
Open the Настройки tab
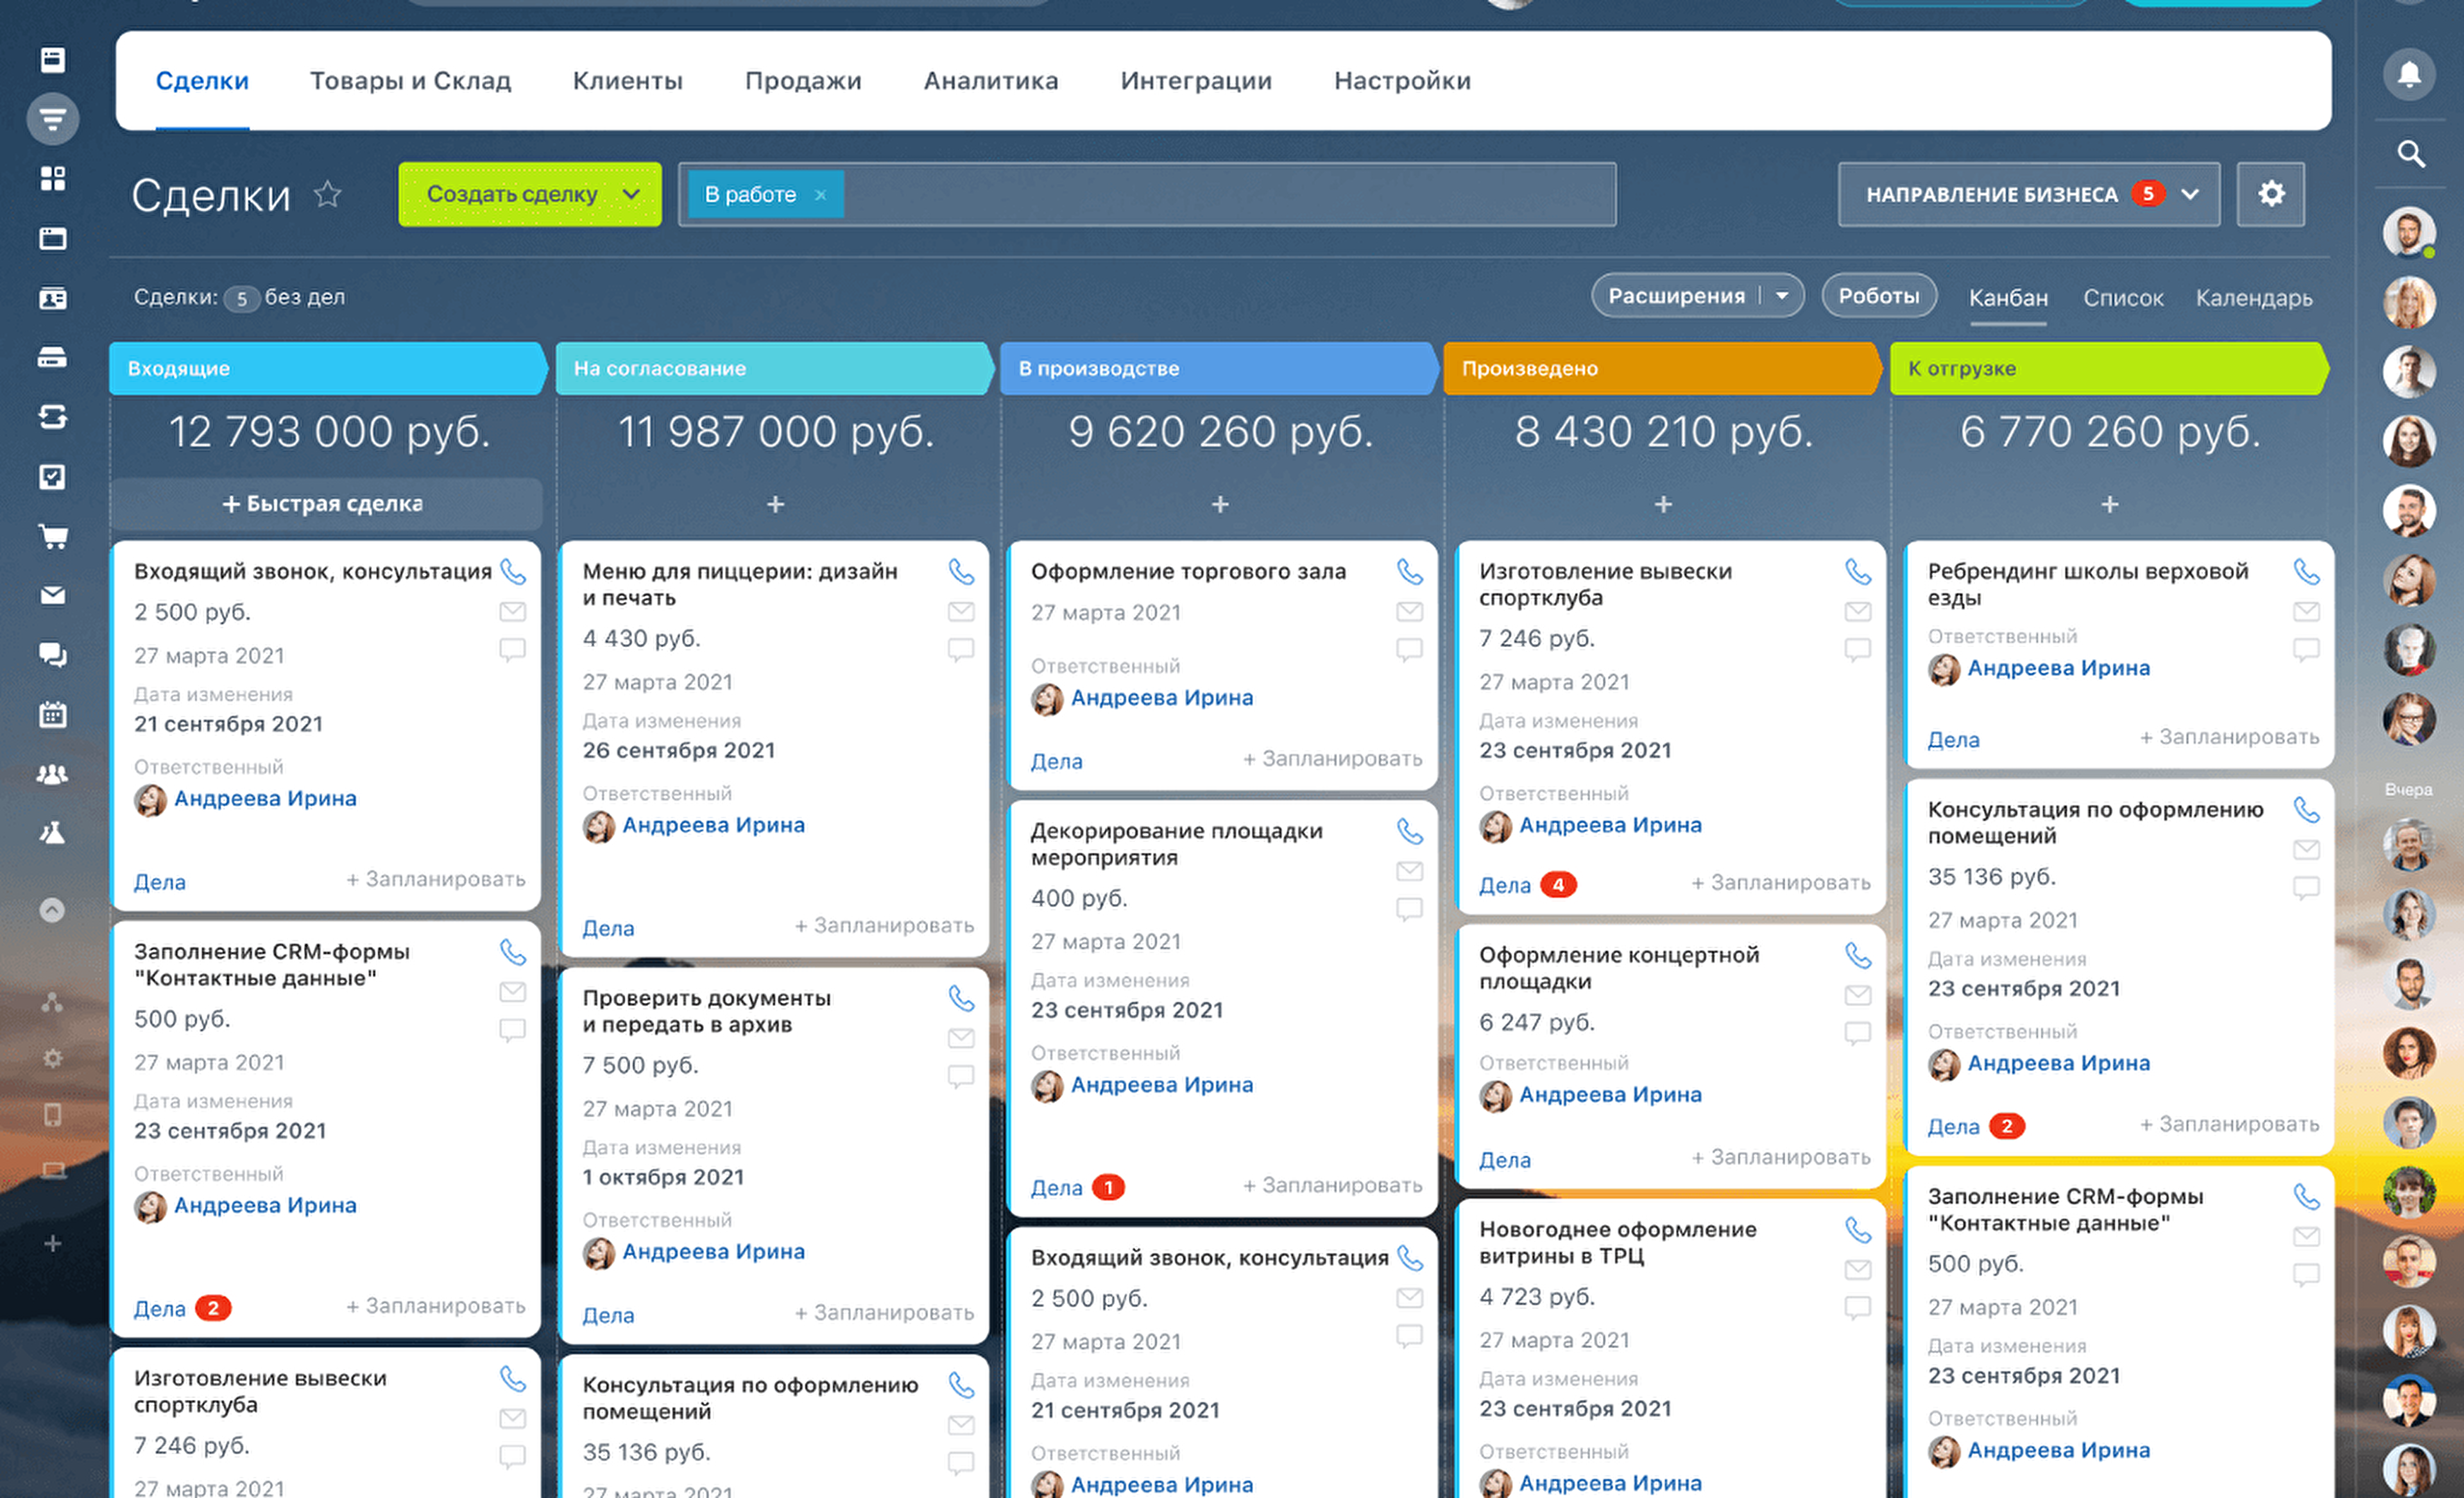coord(1402,81)
